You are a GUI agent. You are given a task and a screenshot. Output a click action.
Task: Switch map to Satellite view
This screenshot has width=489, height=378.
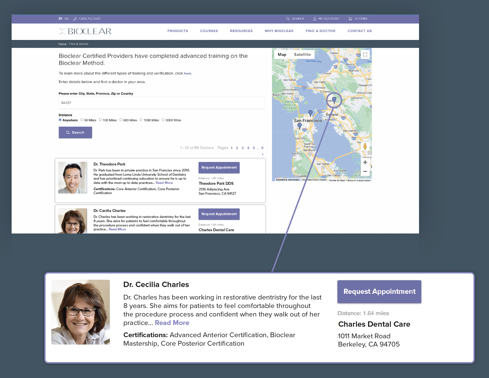[302, 55]
